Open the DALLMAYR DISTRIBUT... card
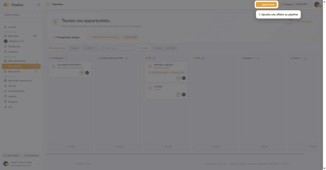This screenshot has width=326, height=170. click(x=70, y=69)
